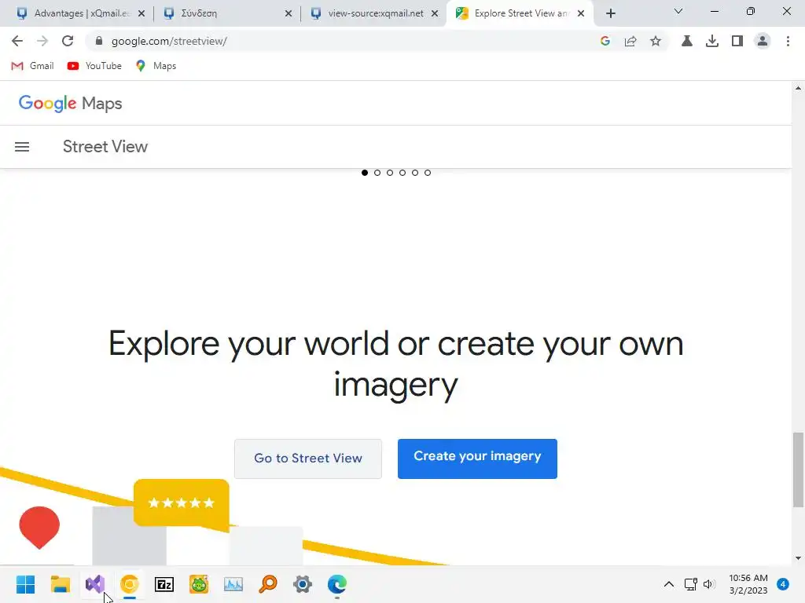Open File Explorer from taskbar

click(x=60, y=584)
